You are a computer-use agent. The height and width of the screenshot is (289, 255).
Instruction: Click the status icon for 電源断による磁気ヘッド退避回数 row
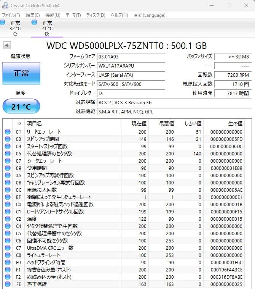click(x=8, y=204)
